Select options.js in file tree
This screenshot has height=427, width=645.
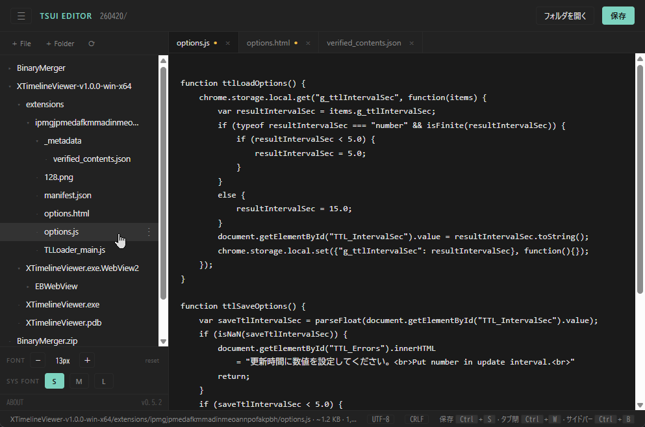(61, 232)
